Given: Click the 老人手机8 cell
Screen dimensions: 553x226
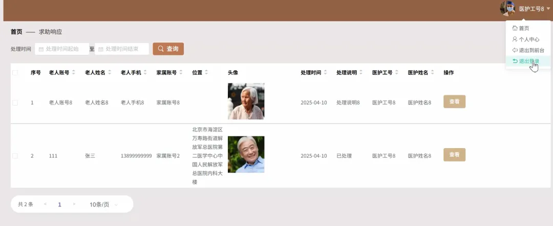Looking at the screenshot, I should coord(132,103).
